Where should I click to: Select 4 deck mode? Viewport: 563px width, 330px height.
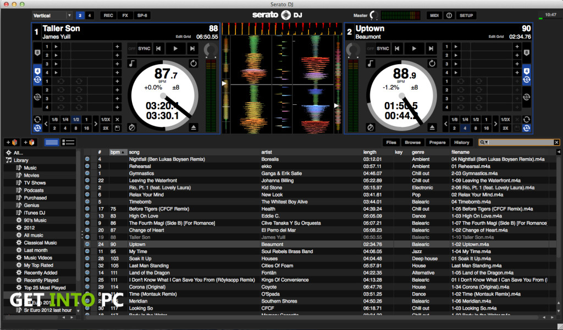click(90, 15)
